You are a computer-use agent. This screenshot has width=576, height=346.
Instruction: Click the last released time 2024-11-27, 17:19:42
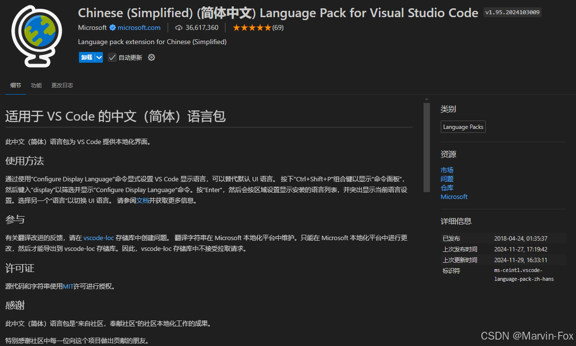[521, 249]
